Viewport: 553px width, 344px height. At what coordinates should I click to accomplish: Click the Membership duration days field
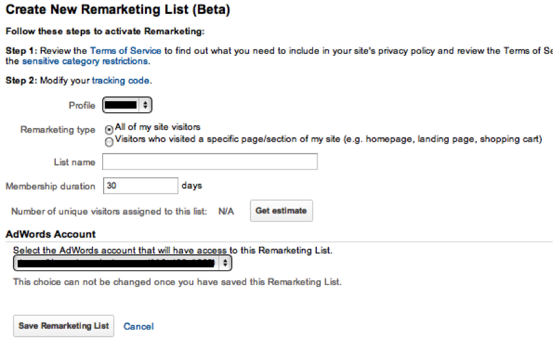(140, 186)
